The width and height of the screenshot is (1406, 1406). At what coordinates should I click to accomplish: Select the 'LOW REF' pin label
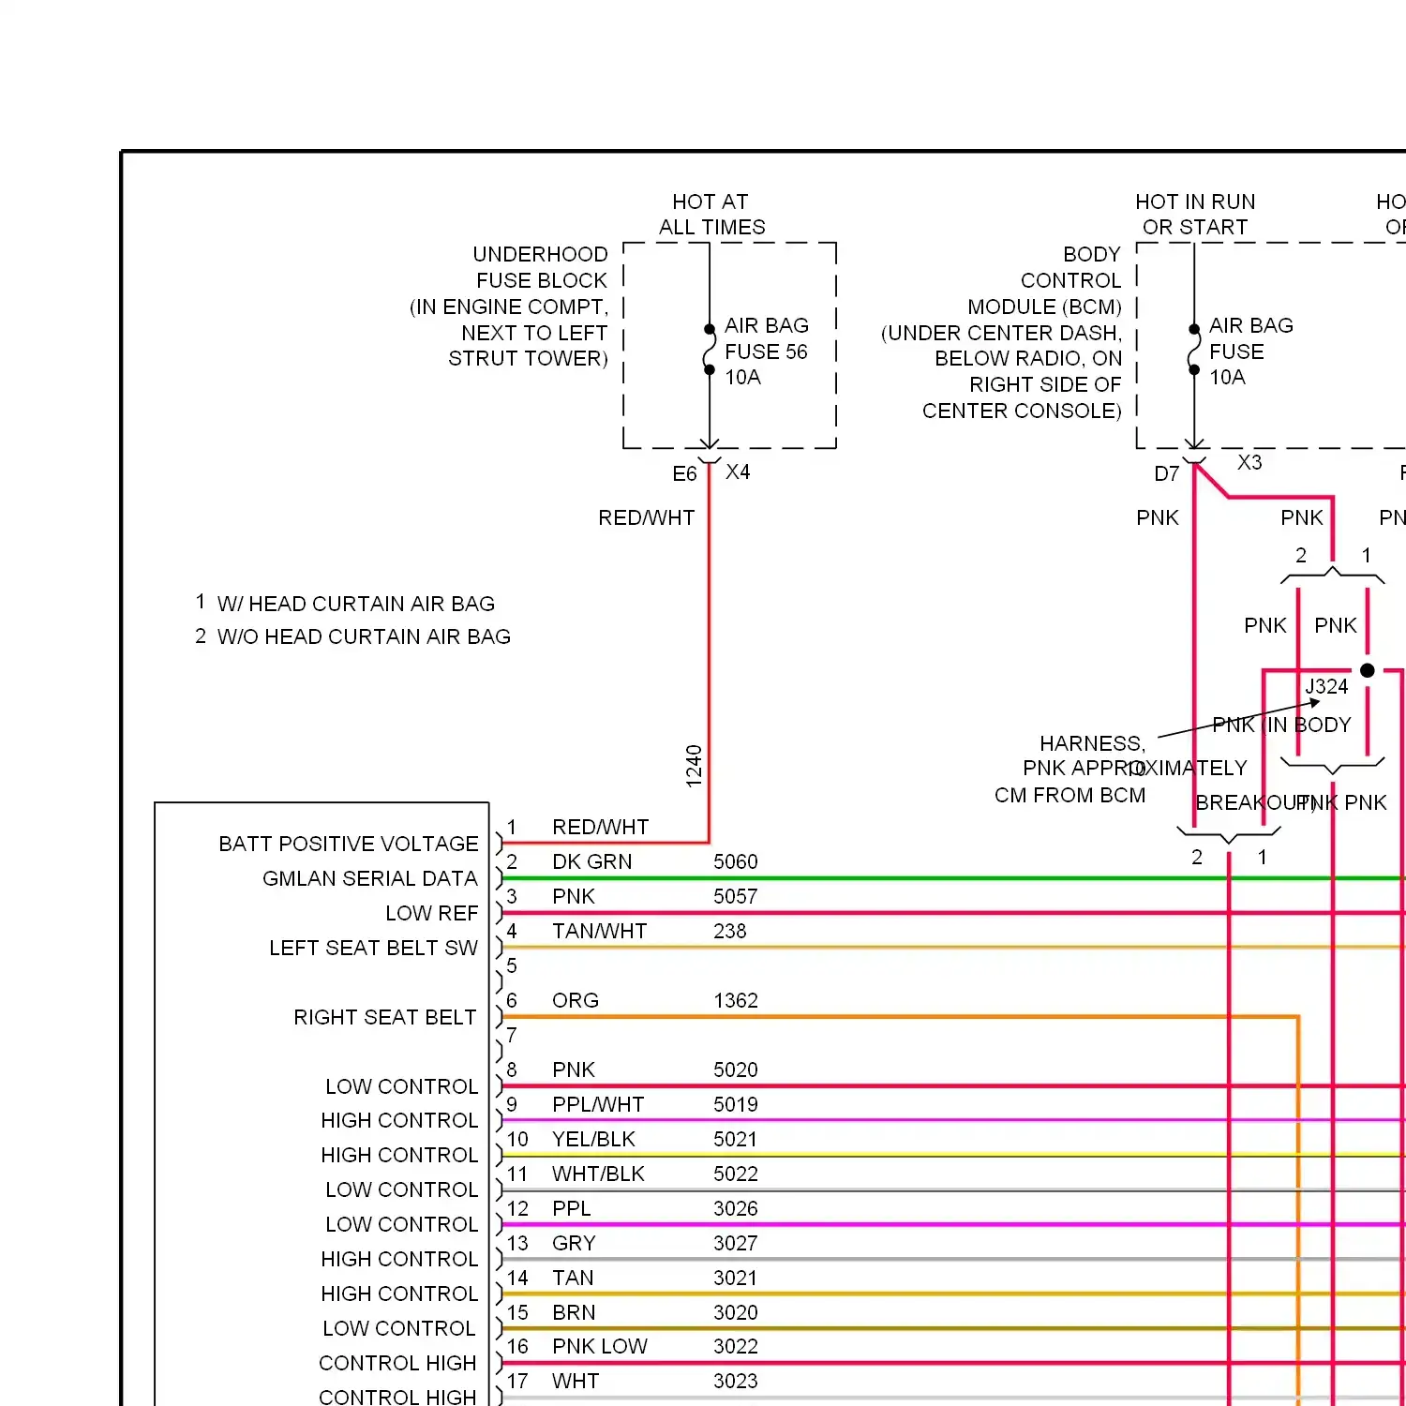tap(432, 914)
